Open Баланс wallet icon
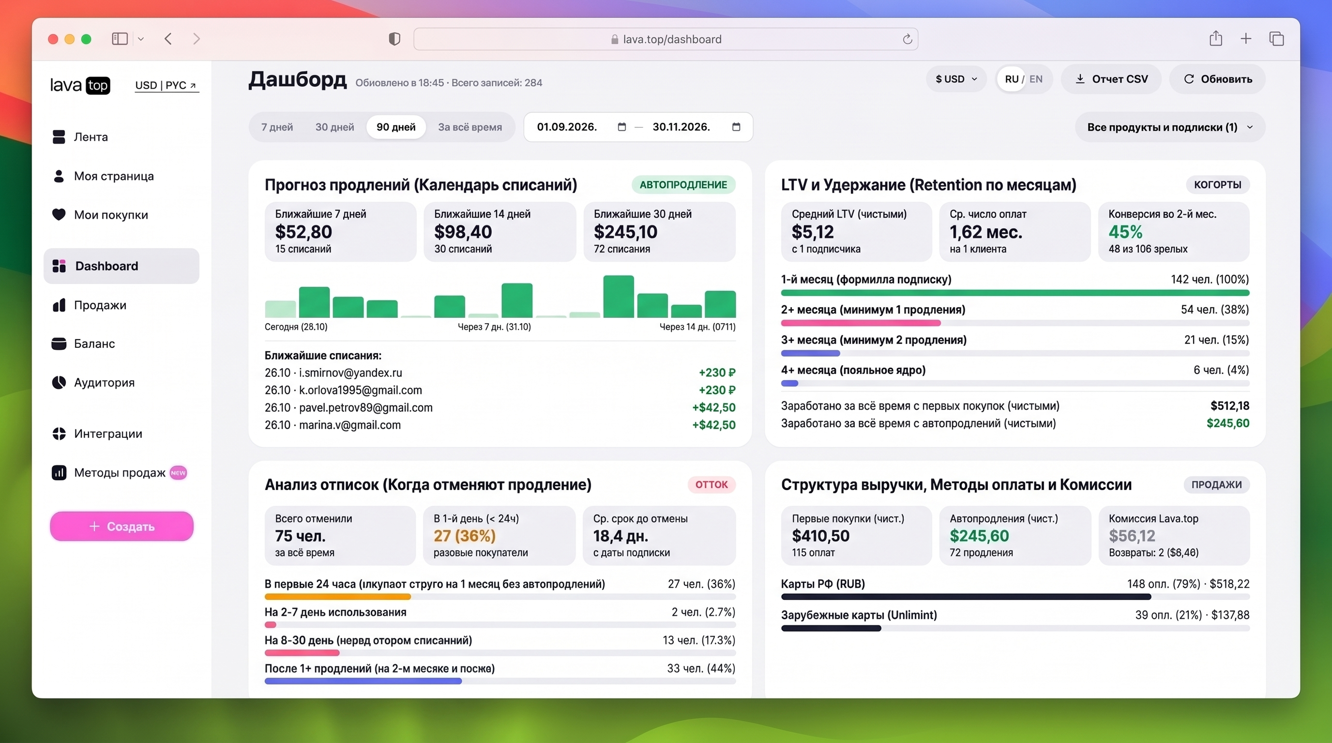The width and height of the screenshot is (1332, 743). (59, 343)
